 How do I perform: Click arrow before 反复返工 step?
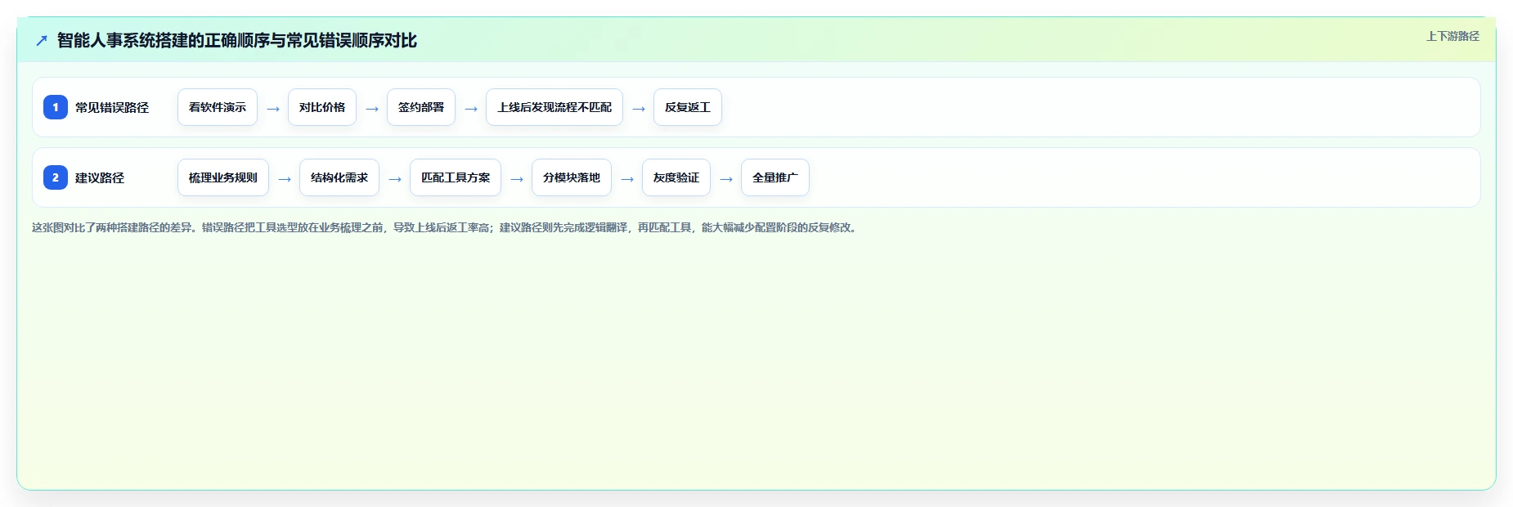click(639, 108)
